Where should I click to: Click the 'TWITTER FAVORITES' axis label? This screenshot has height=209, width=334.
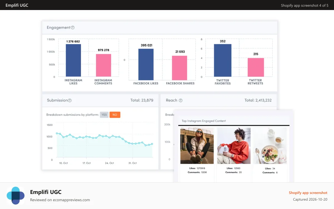point(223,82)
